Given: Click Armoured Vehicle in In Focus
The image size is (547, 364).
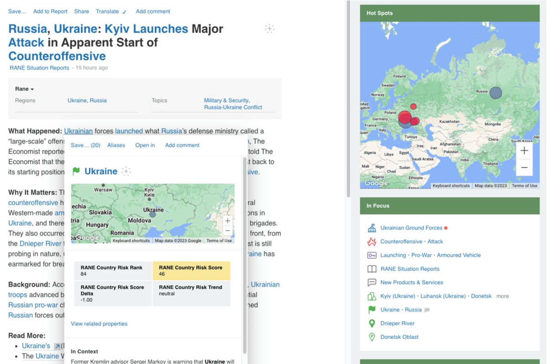Looking at the screenshot, I should (459, 255).
